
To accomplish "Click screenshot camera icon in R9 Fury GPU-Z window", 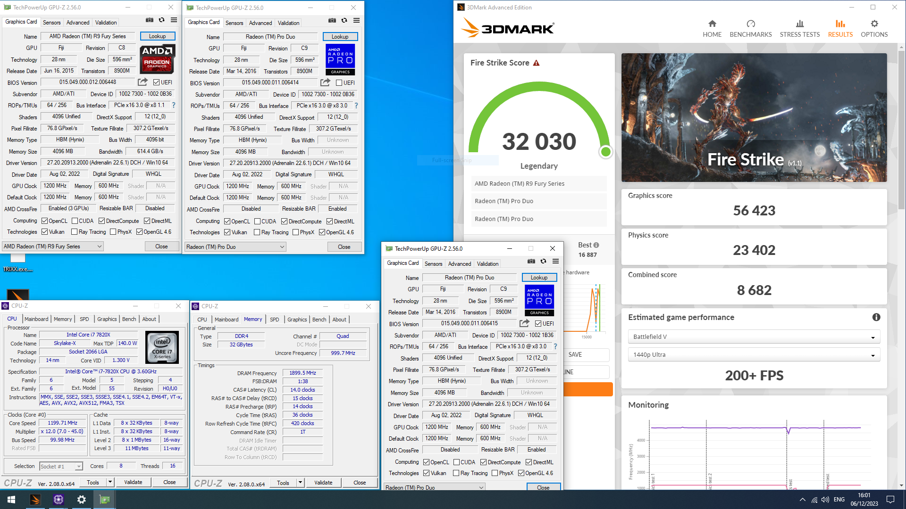I will click(x=150, y=20).
